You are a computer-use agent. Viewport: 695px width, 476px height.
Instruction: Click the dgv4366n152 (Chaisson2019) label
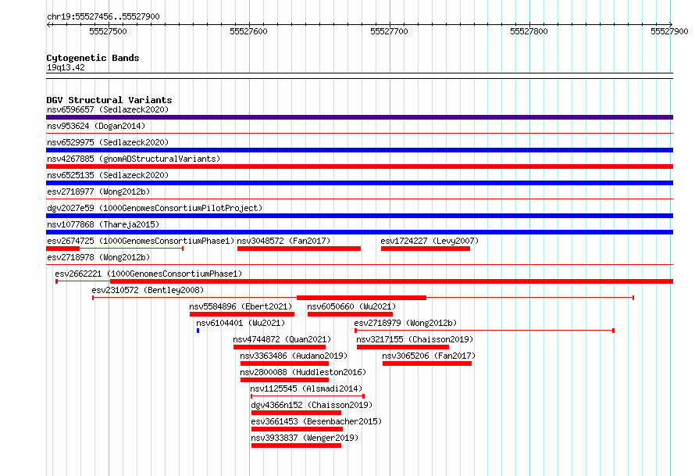[312, 405]
